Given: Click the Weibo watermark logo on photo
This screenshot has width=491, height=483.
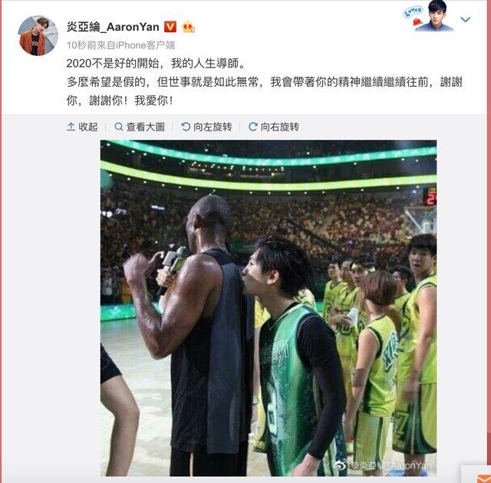Looking at the screenshot, I should pyautogui.click(x=342, y=465).
